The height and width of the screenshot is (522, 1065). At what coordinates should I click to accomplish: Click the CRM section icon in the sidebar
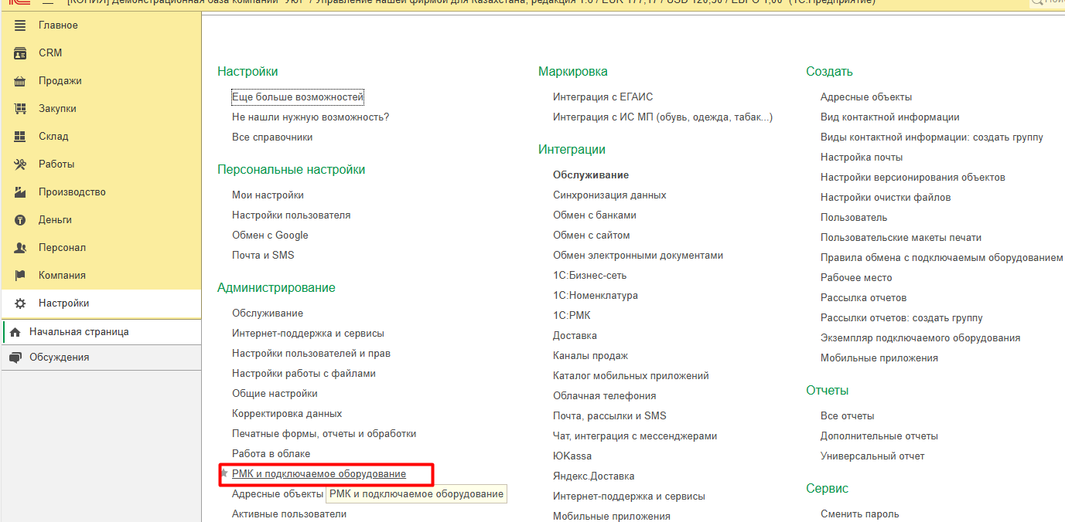point(21,53)
